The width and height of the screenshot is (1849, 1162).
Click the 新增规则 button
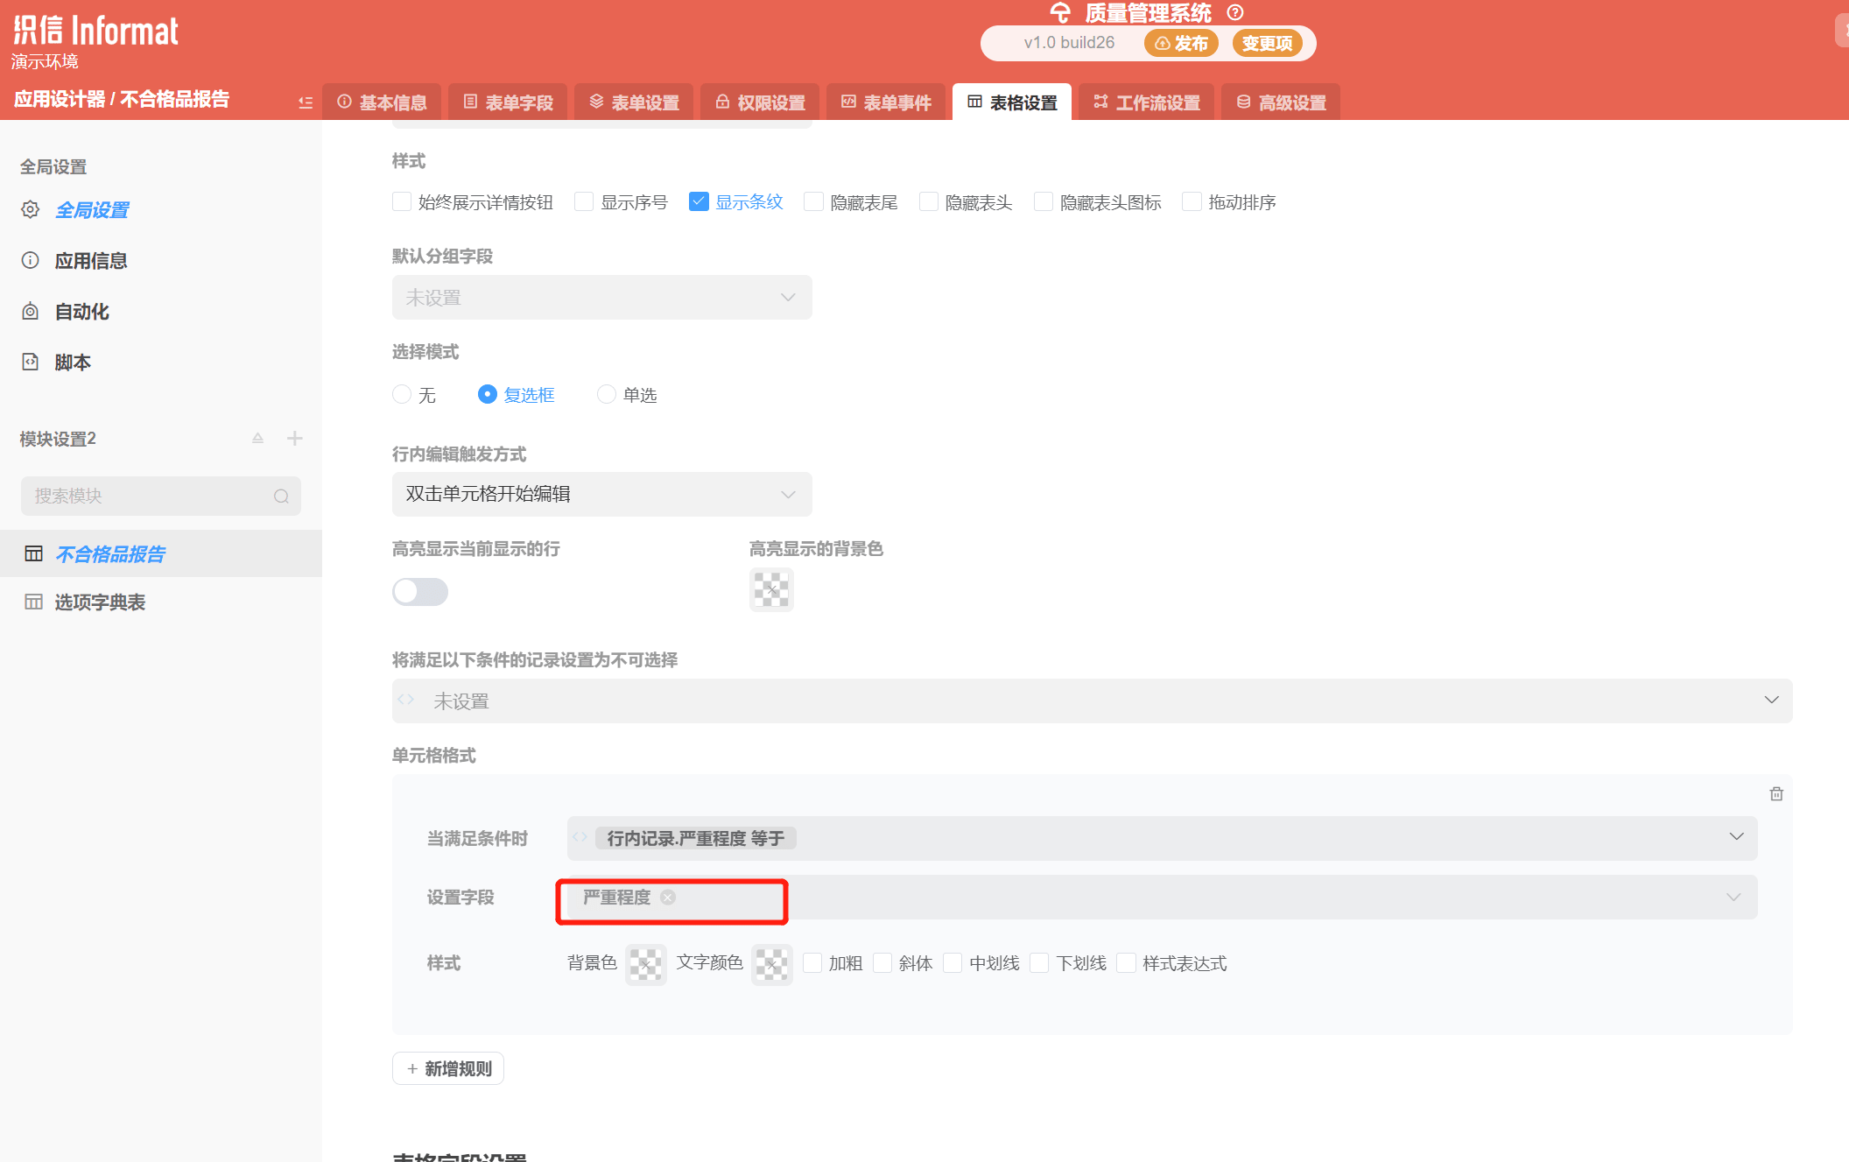click(448, 1068)
